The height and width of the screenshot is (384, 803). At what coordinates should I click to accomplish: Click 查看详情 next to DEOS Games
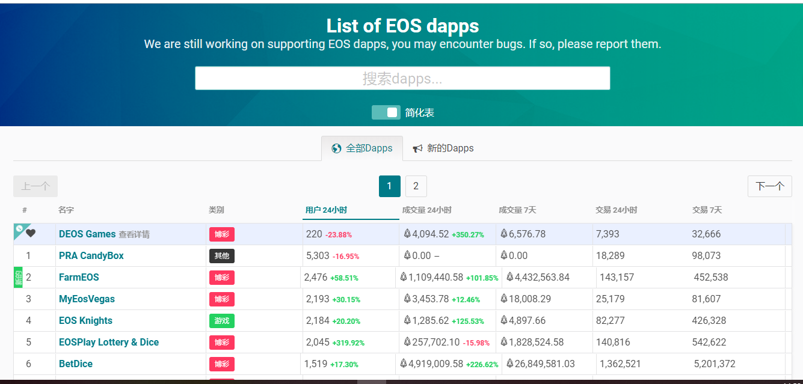click(x=134, y=234)
